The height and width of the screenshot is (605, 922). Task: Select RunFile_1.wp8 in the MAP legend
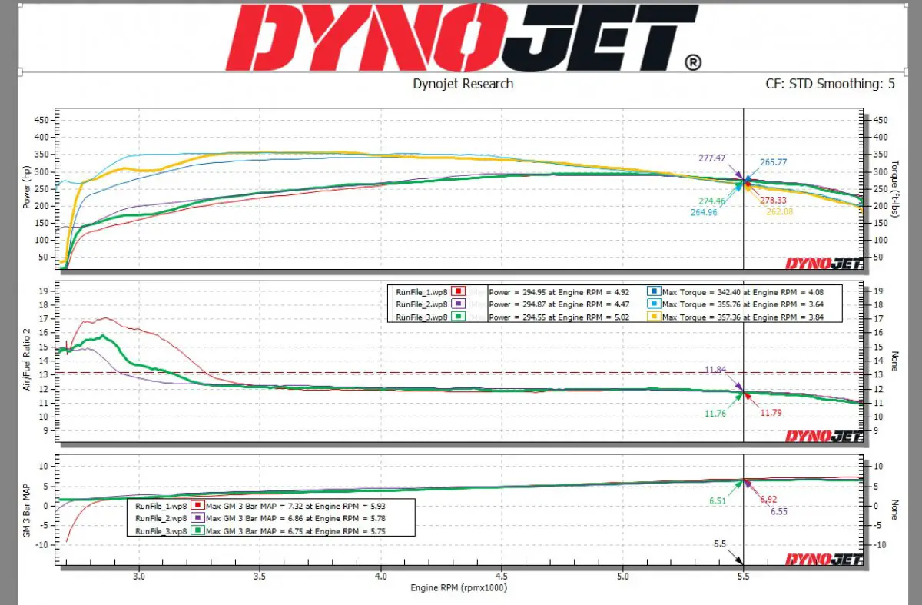tap(160, 506)
